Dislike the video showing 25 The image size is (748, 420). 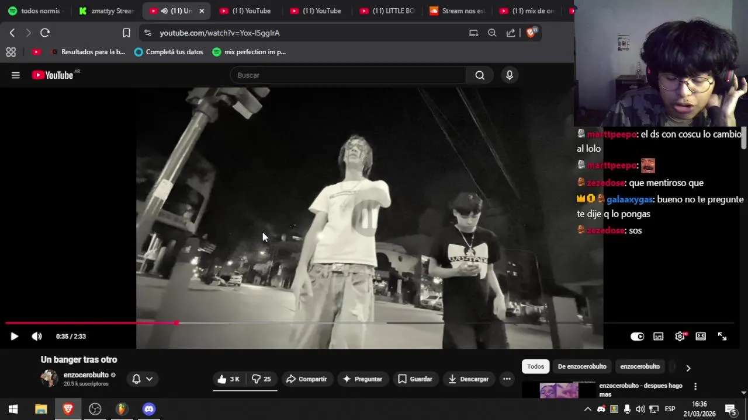(x=261, y=379)
